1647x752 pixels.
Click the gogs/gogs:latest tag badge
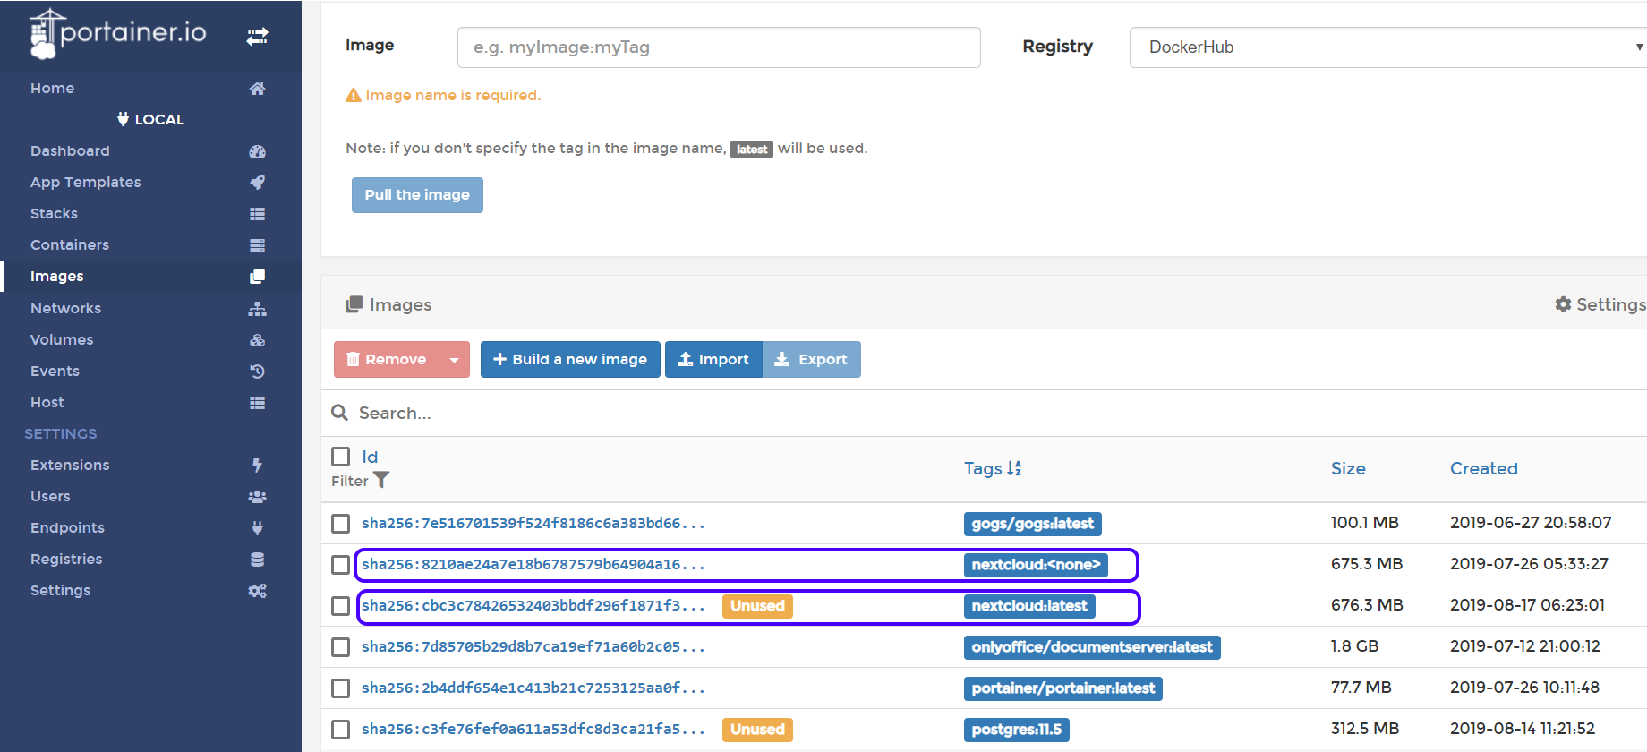click(x=1033, y=524)
